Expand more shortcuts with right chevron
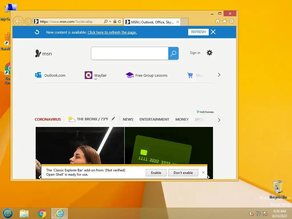The image size is (292, 219). coord(219,75)
